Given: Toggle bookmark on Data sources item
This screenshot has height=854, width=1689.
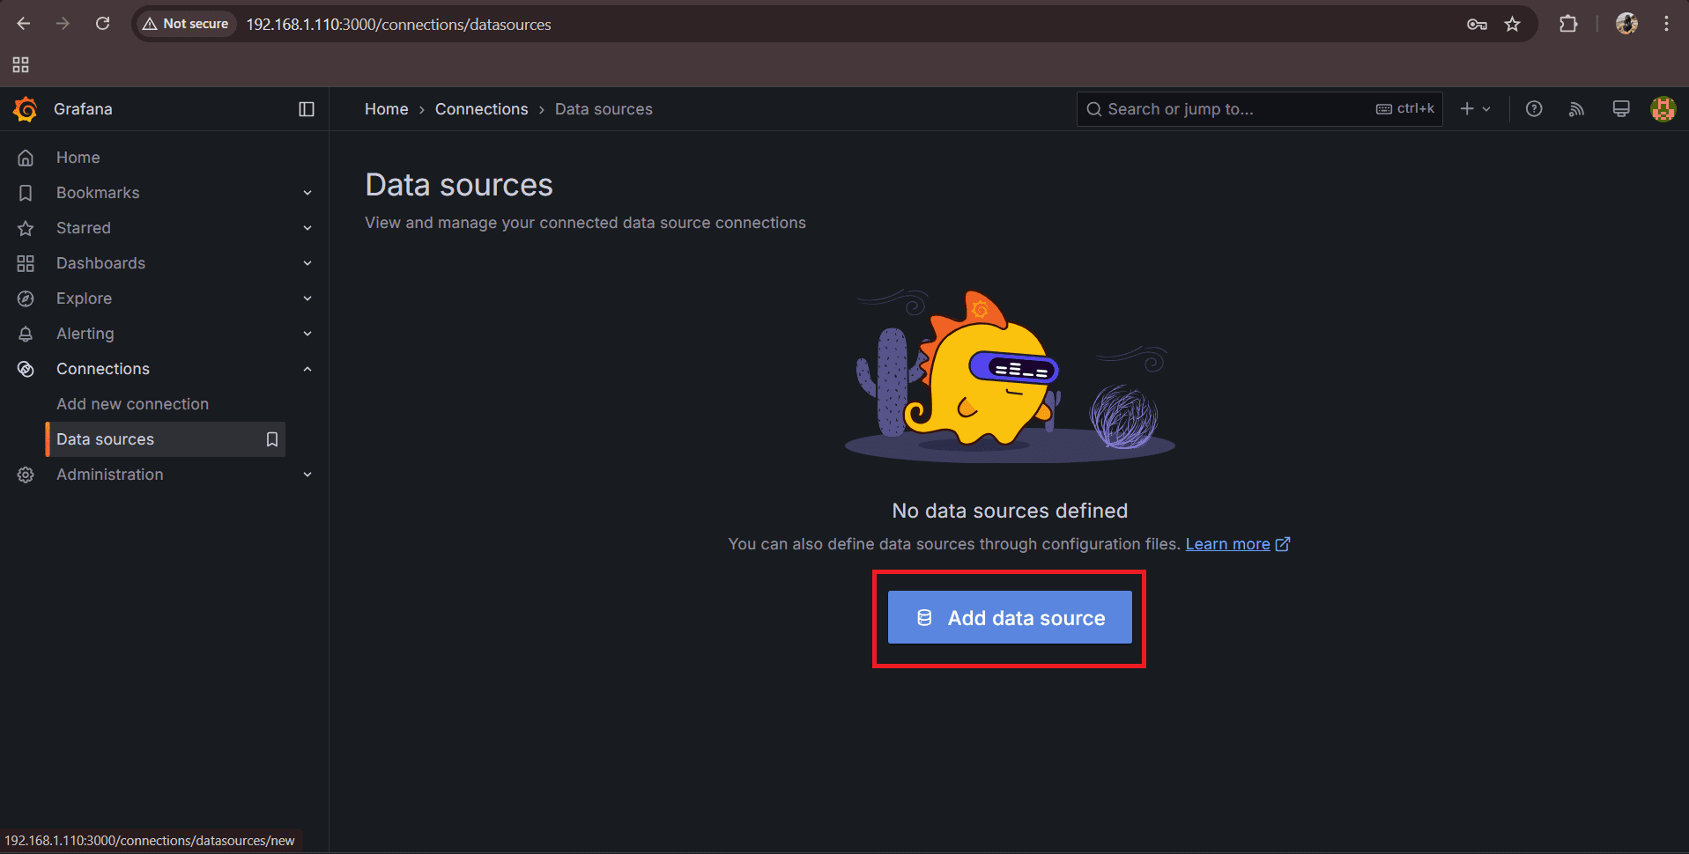Looking at the screenshot, I should [272, 439].
